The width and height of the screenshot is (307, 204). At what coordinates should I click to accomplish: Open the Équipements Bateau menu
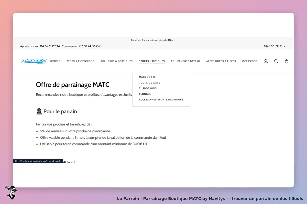tap(185, 61)
